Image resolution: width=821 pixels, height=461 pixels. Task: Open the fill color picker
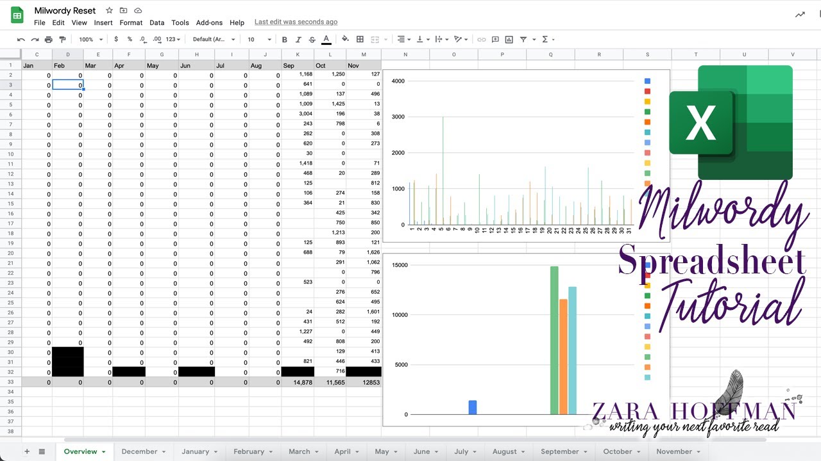tap(345, 40)
